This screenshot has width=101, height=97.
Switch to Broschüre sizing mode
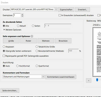63,41
